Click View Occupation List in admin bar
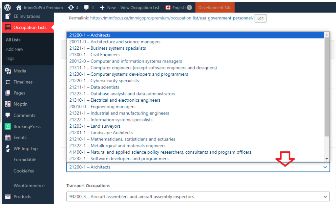Screen dimensions: 336x204 (140, 7)
